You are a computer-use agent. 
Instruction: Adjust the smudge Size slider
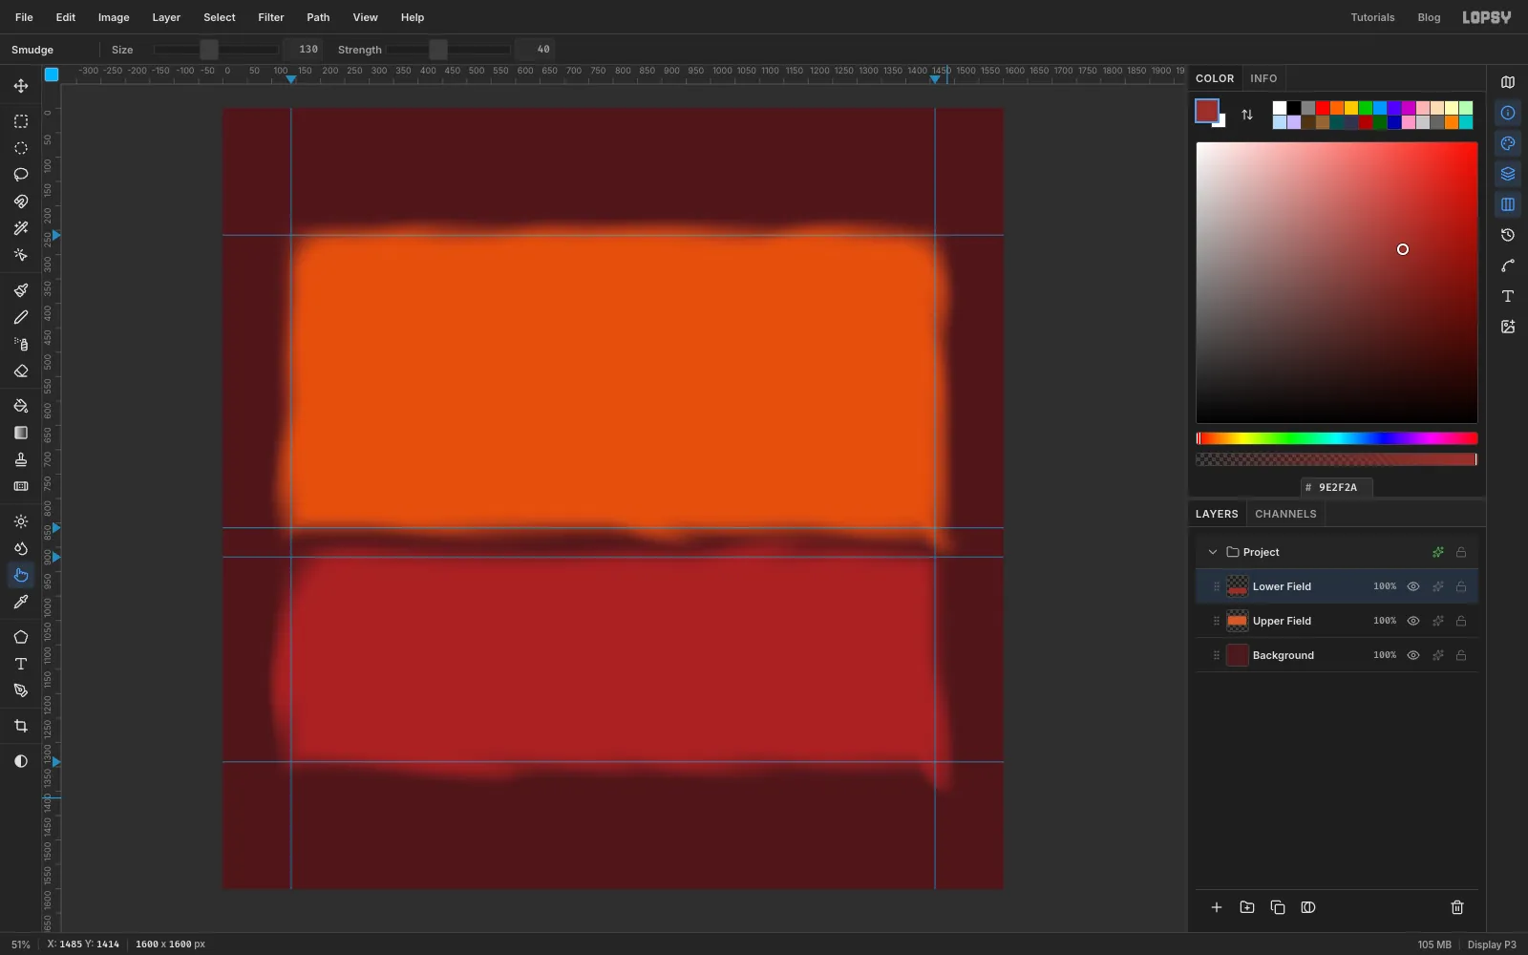tap(216, 50)
